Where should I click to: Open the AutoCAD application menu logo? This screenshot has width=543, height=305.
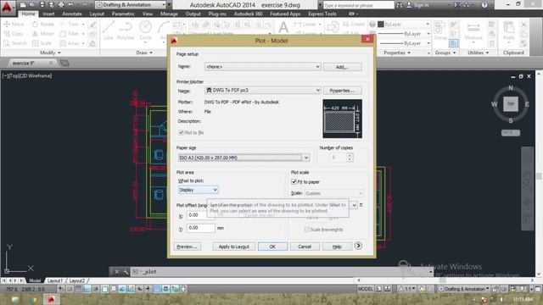pos(7,6)
